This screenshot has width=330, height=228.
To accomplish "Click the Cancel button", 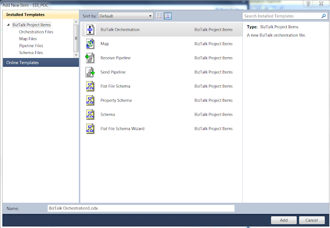I will (x=311, y=220).
